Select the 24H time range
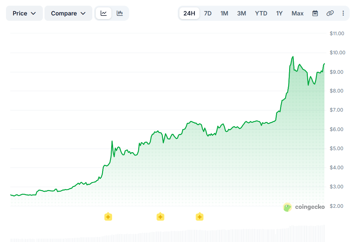Screen dimensions: 350x242 point(189,13)
